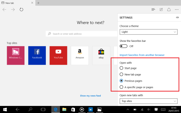The height and width of the screenshot is (113, 181).
Task: Pin the Settings pane open
Action: [177, 18]
